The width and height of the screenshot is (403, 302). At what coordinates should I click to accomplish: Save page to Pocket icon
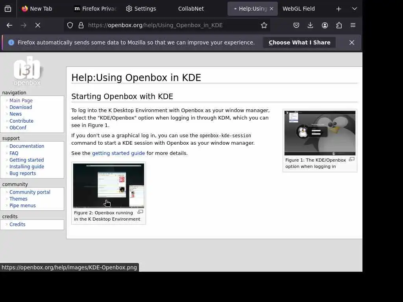click(296, 25)
